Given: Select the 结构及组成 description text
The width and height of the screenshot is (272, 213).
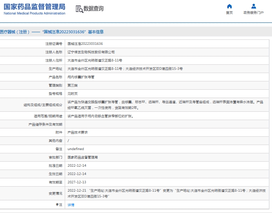Looking at the screenshot, I should pos(165,105).
